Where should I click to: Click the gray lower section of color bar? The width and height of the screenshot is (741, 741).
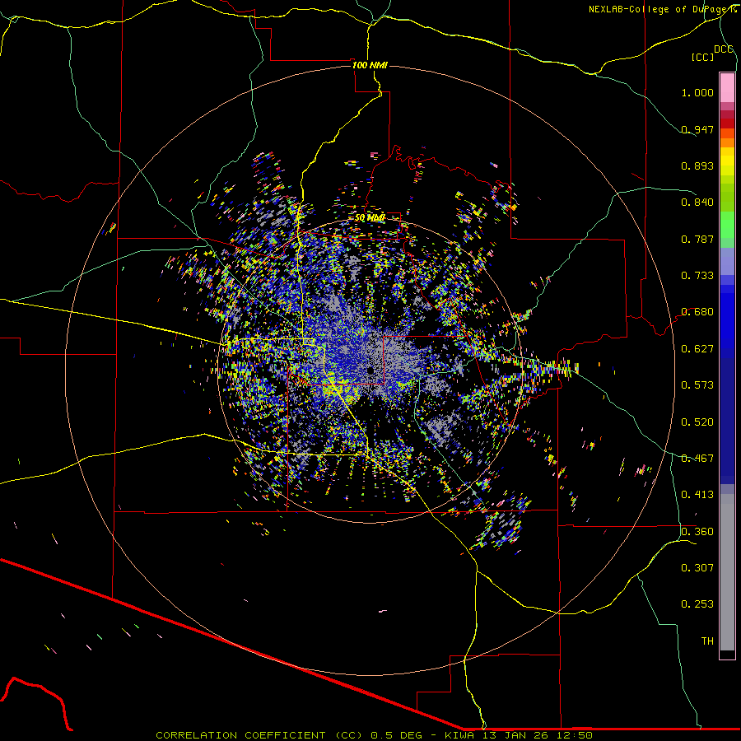coord(727,572)
